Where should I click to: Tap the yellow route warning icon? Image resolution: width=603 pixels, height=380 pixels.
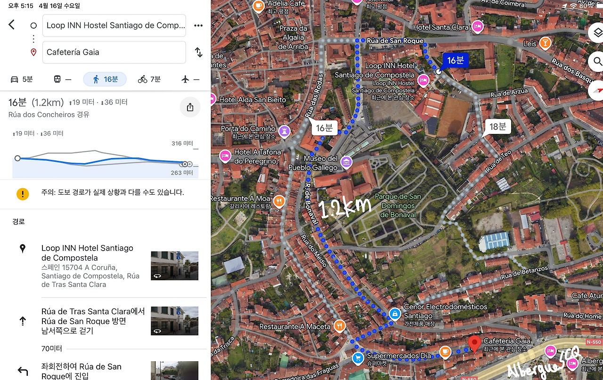[x=23, y=194]
